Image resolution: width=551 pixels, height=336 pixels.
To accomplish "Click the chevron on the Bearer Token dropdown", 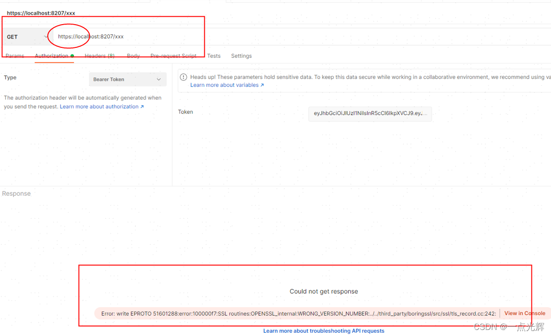I will pos(159,79).
